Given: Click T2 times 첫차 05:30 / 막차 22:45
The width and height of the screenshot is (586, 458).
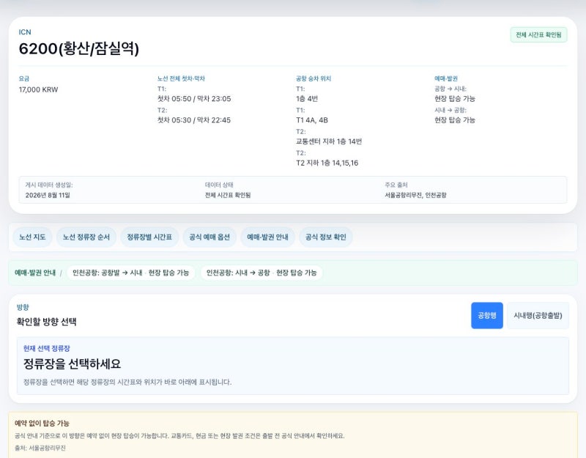Looking at the screenshot, I should click(x=194, y=120).
